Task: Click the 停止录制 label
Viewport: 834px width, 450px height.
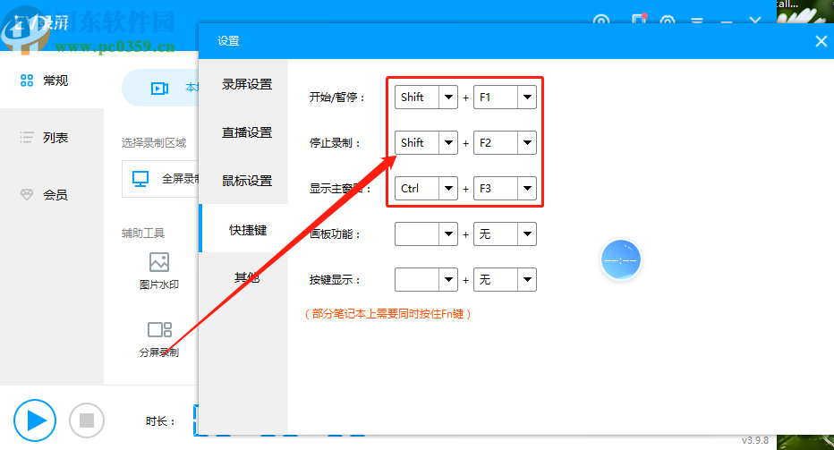Action: 335,143
